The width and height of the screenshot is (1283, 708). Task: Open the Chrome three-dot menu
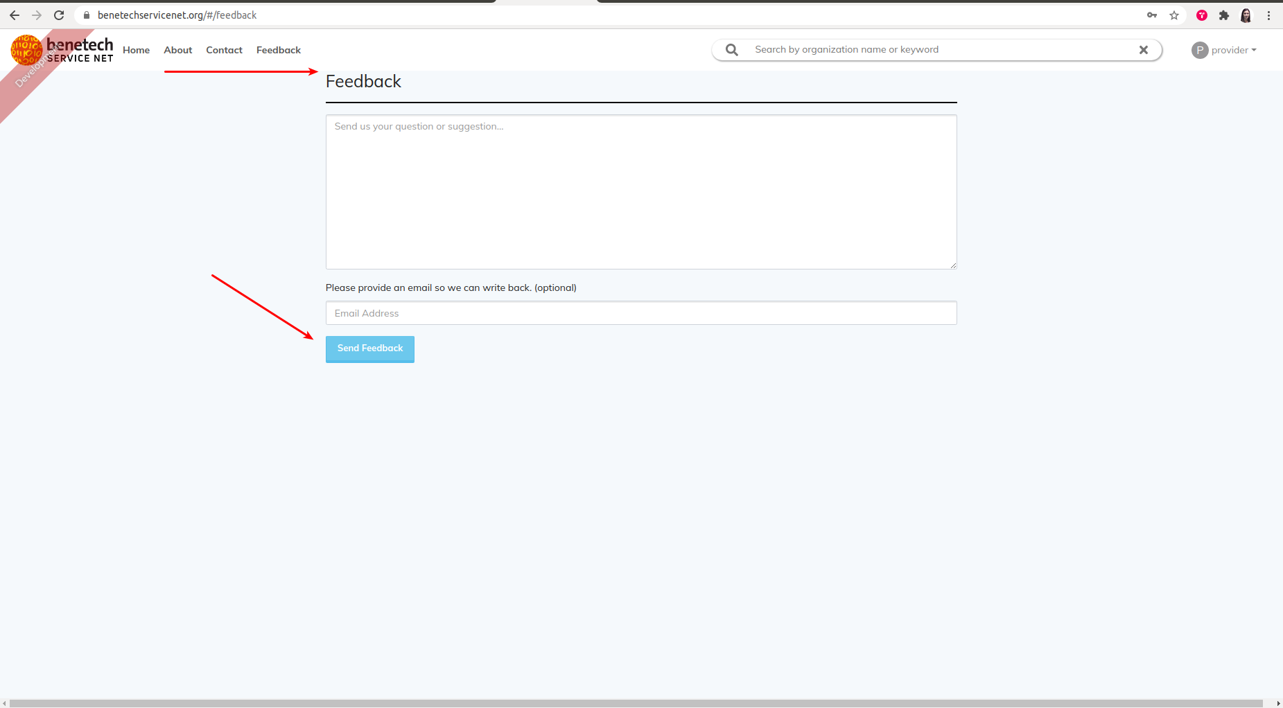(x=1269, y=15)
